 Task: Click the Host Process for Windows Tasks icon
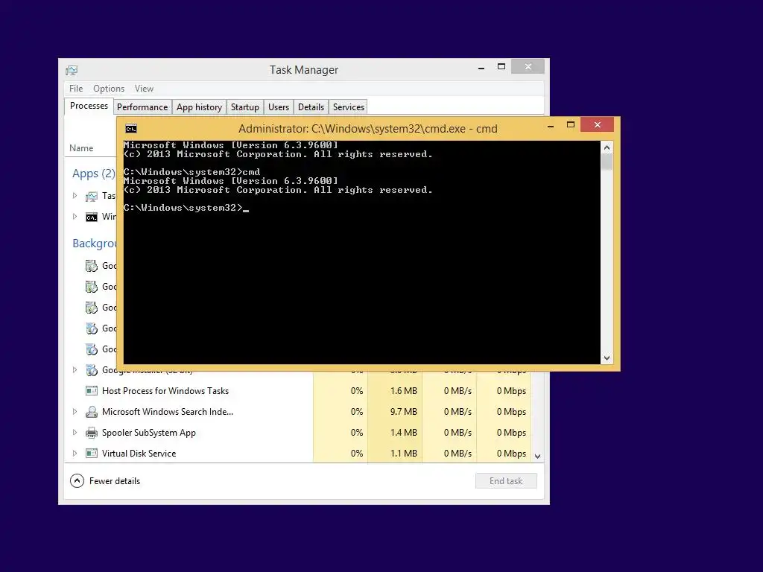(92, 391)
